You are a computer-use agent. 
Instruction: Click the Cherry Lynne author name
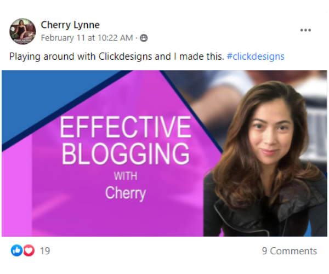coord(70,25)
